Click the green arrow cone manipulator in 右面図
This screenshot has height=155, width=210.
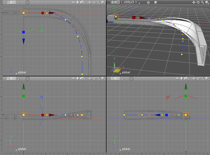pyautogui.click(x=186, y=87)
